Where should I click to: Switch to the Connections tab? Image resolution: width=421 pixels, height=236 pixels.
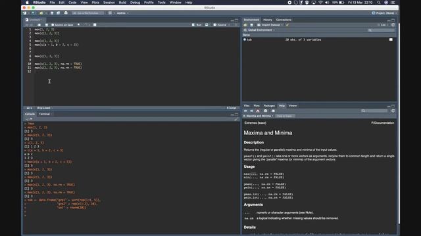pos(284,20)
